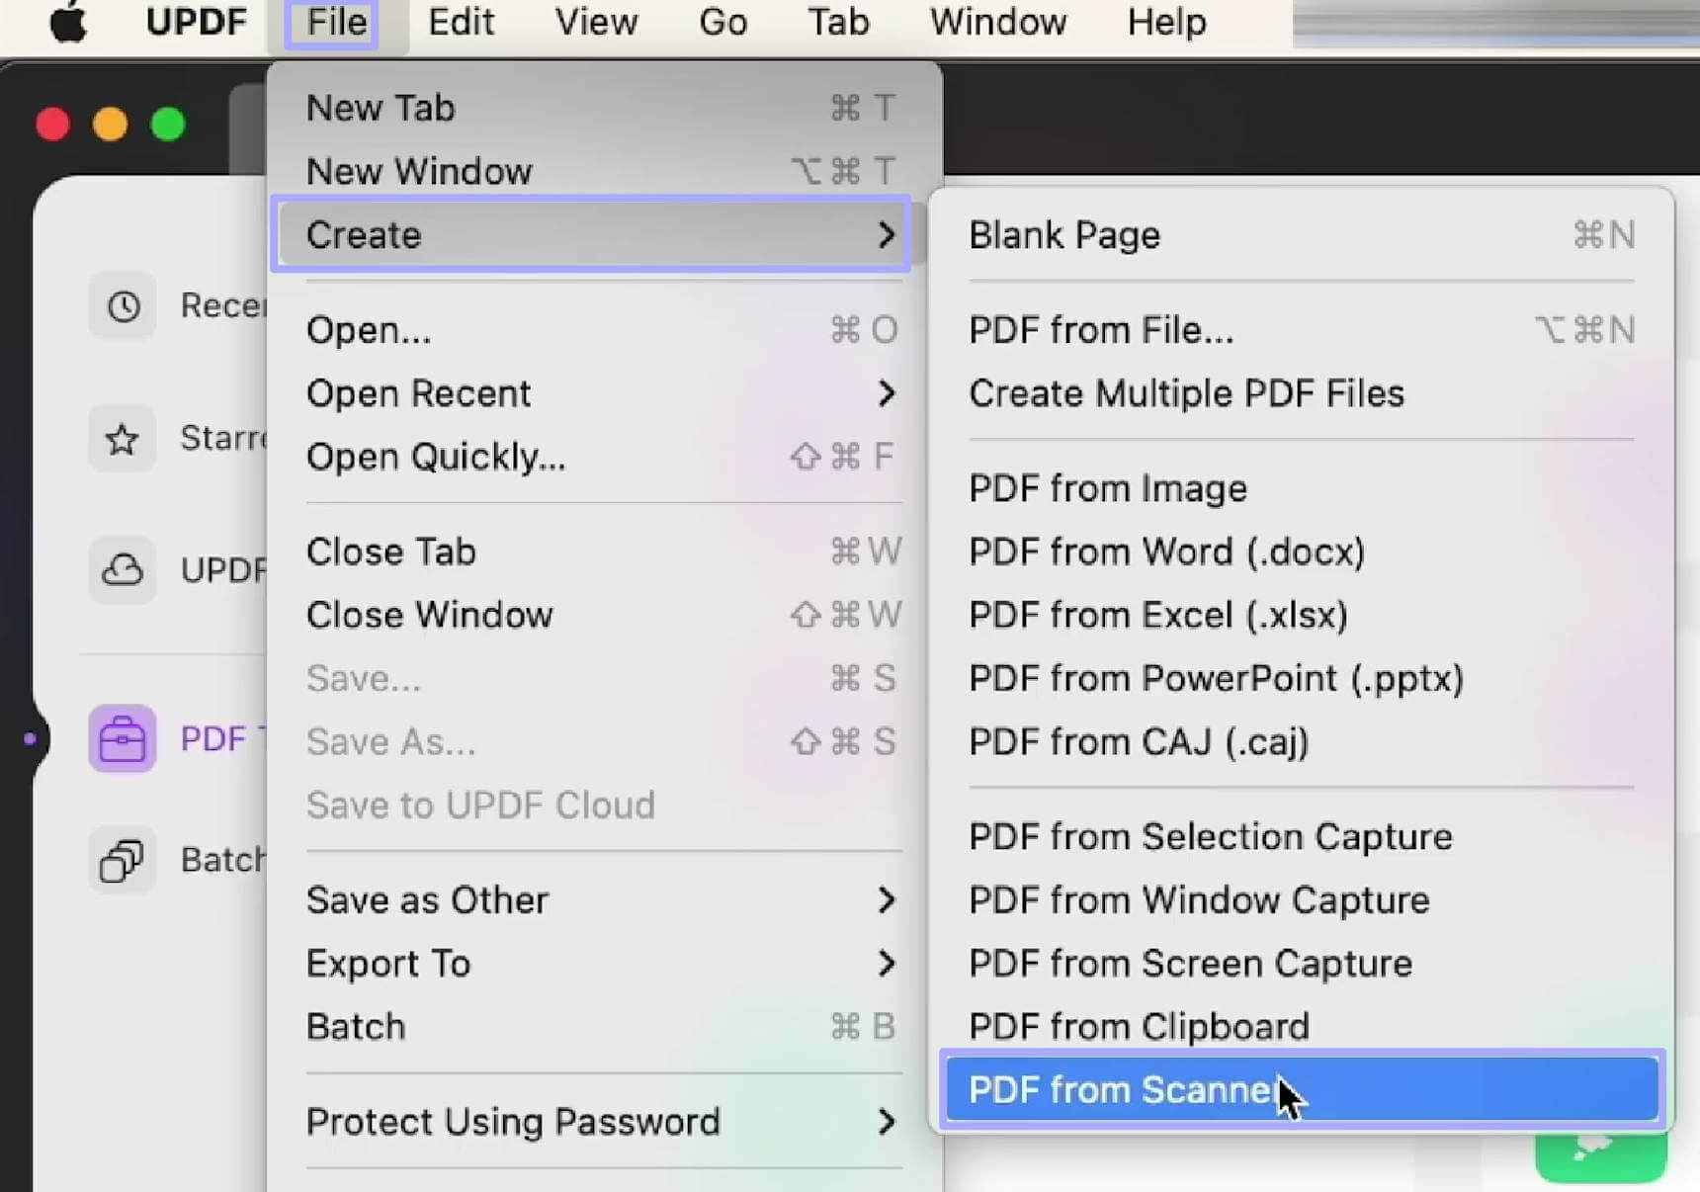Click the UPDF app name in menu bar
This screenshot has height=1192, width=1700.
pyautogui.click(x=196, y=22)
